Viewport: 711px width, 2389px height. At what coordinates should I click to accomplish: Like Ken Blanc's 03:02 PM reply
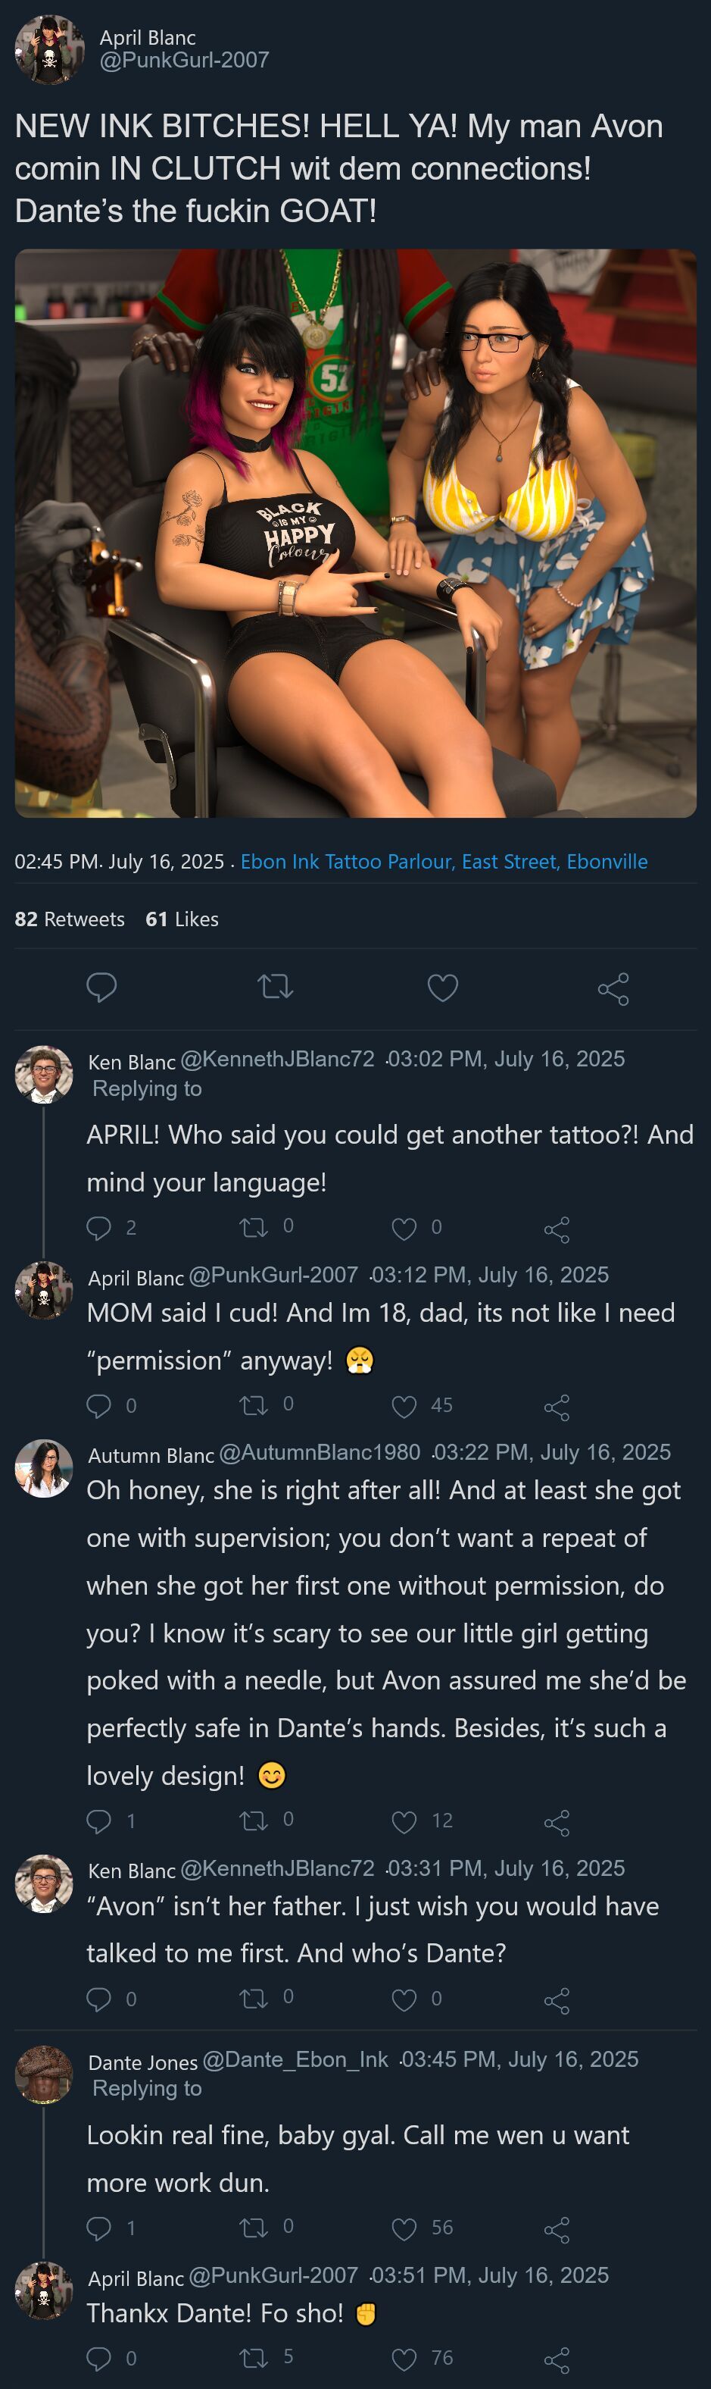[x=404, y=1229]
